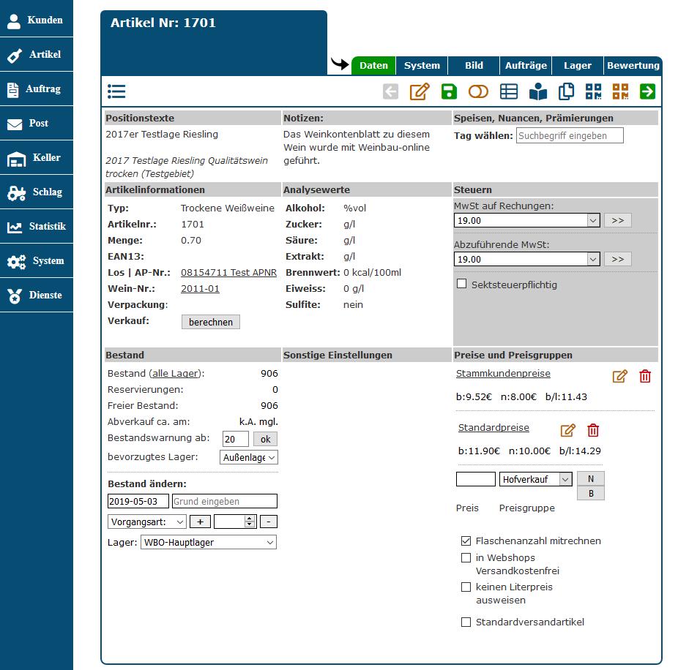Open the Hofverkauf price group dropdown
The width and height of the screenshot is (678, 670).
[535, 479]
